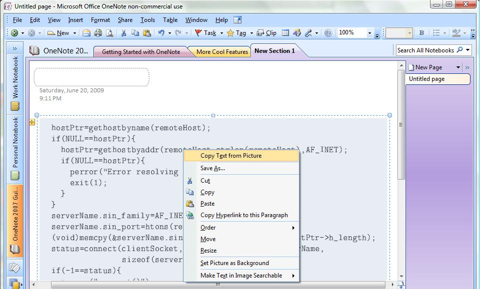Toggle the text highlight button
The width and height of the screenshot is (480, 289).
tap(456, 33)
